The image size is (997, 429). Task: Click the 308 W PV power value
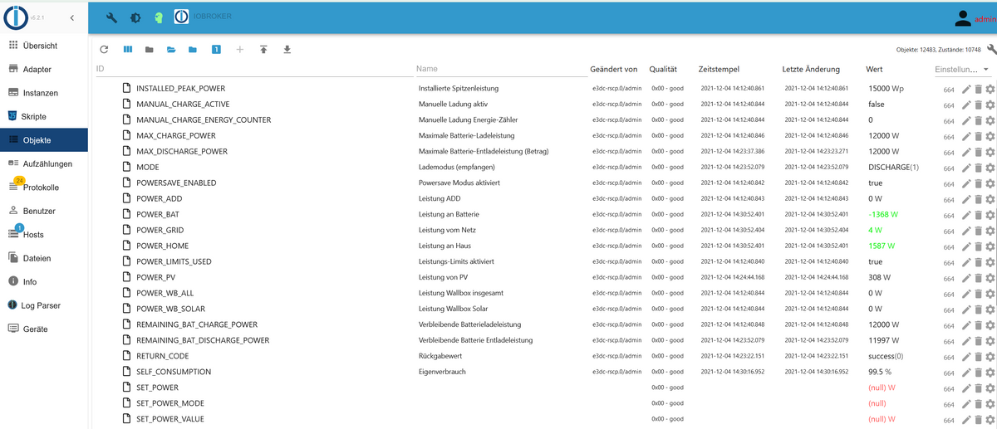880,278
